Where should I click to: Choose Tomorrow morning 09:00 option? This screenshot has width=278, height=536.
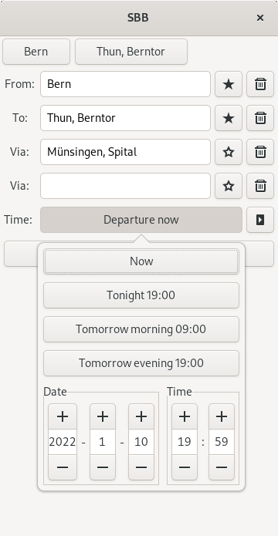pos(141,329)
